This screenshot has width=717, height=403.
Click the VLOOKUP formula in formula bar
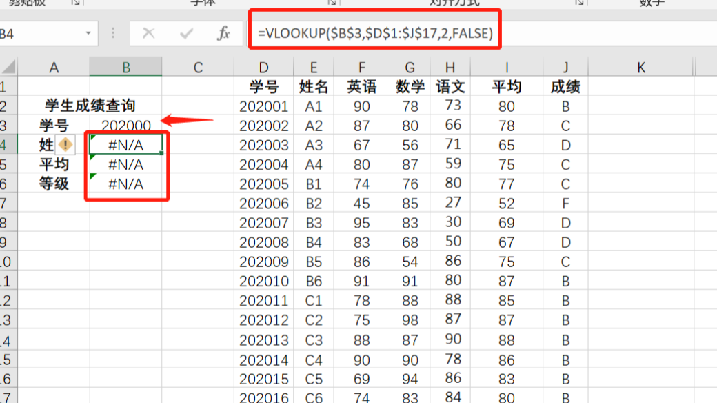coord(375,33)
